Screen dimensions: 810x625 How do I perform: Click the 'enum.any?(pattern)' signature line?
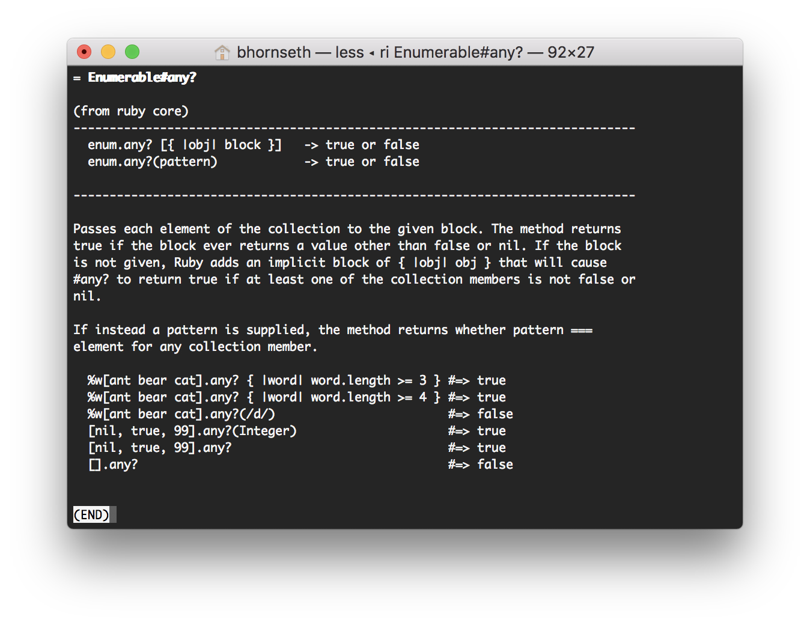[153, 162]
